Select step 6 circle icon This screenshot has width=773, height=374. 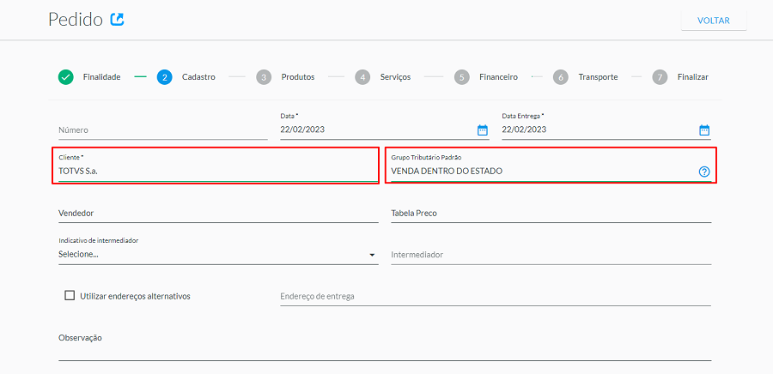pos(561,77)
